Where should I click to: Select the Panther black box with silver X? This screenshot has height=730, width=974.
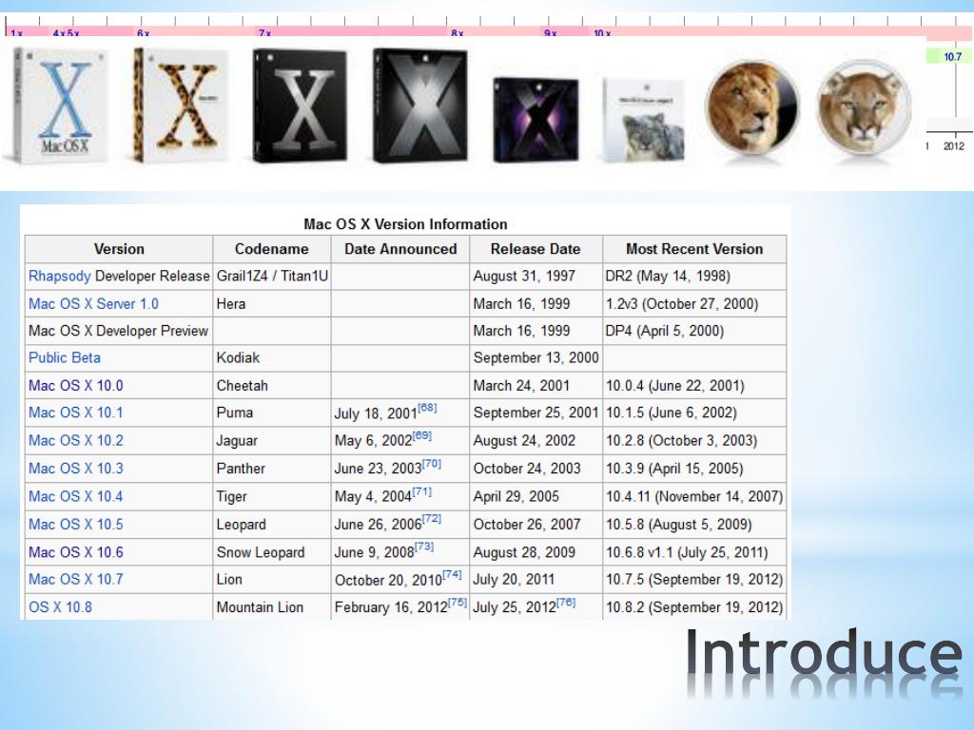coord(300,106)
